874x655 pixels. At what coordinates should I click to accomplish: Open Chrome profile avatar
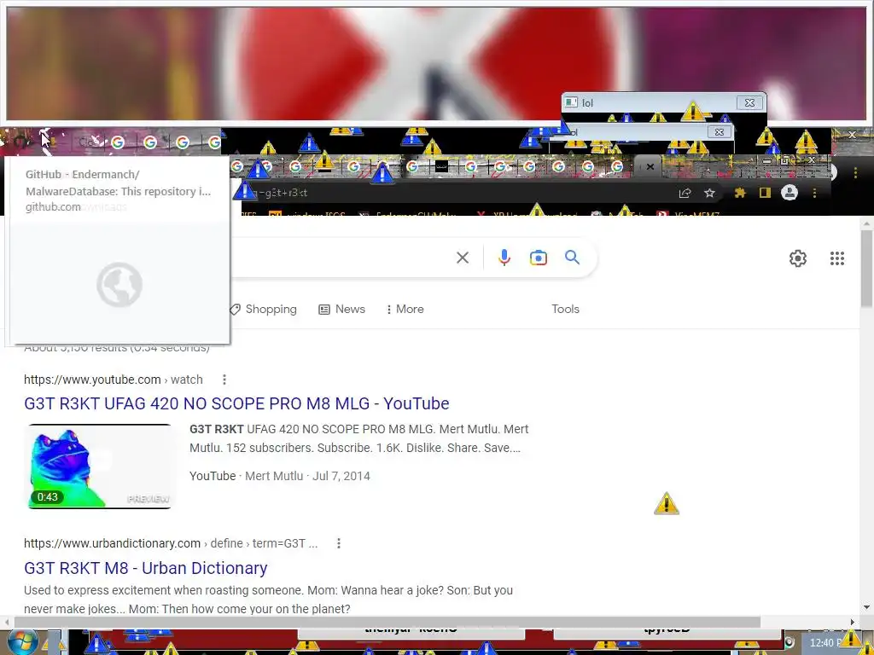[790, 193]
